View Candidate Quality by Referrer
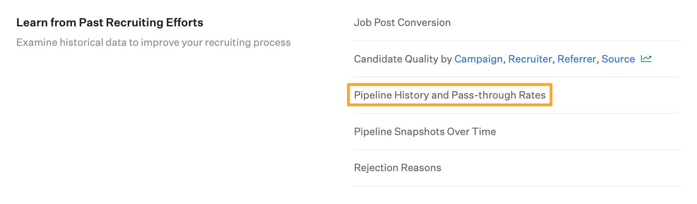The height and width of the screenshot is (204, 697). [576, 59]
